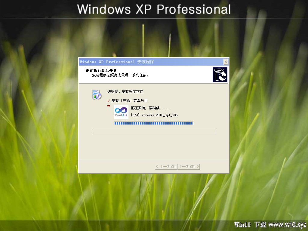Click the 安装程序必须完成最后一系列任务 description
Image resolution: width=308 pixels, height=231 pixels.
click(120, 75)
